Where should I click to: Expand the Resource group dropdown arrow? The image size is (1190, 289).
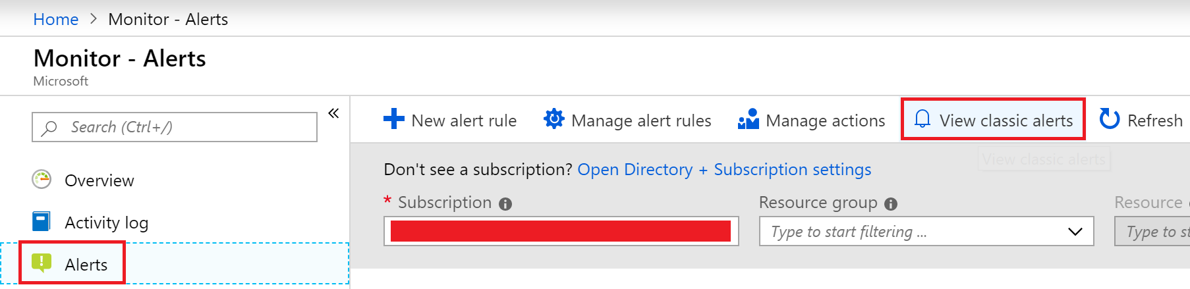[1075, 232]
